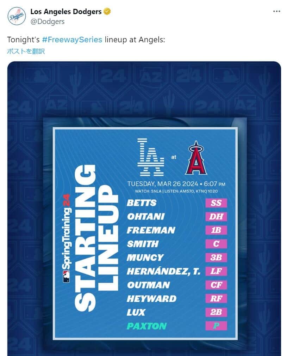The width and height of the screenshot is (287, 356).
Task: Click the OHTANI name in the lineup
Action: click(x=146, y=217)
